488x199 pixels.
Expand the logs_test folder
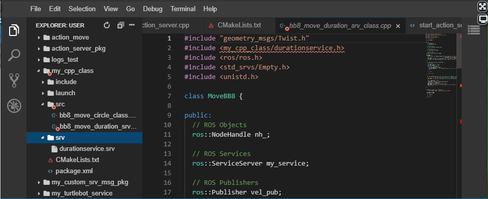click(39, 60)
